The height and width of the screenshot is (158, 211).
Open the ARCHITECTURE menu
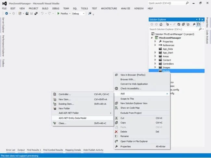click(x=109, y=8)
